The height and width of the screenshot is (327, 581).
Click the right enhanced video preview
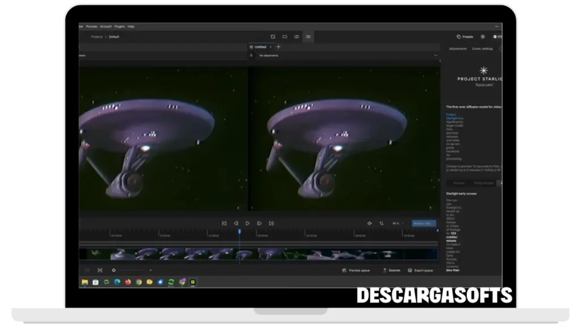[346, 139]
